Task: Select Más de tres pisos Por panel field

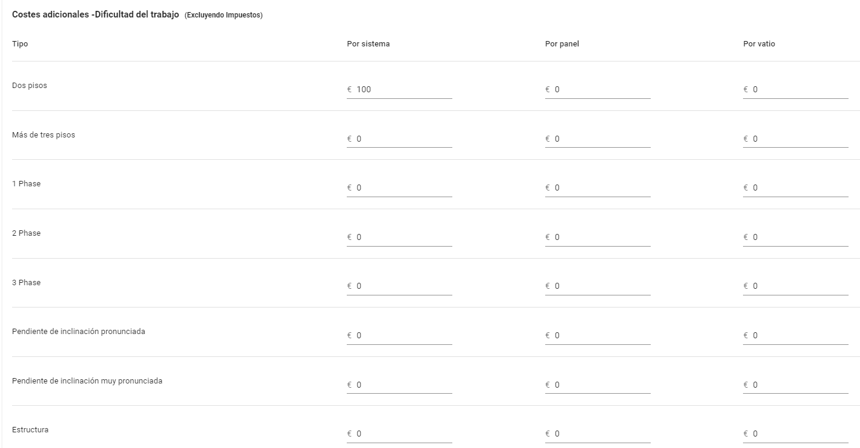Action: point(598,139)
